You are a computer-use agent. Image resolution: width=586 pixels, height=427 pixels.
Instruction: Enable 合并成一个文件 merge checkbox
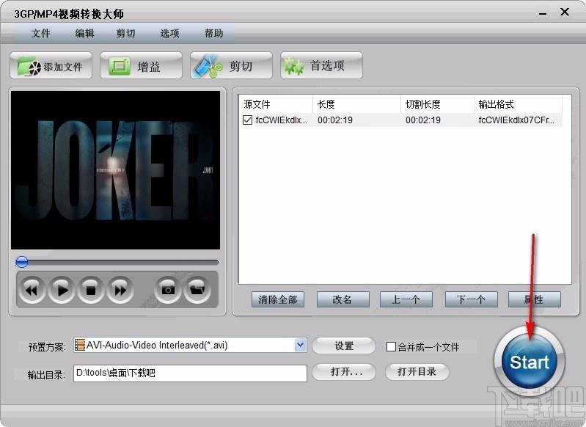click(391, 346)
